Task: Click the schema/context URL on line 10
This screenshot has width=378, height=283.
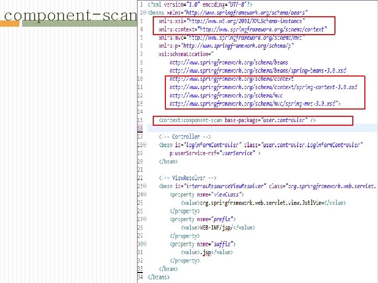Action: (232, 79)
